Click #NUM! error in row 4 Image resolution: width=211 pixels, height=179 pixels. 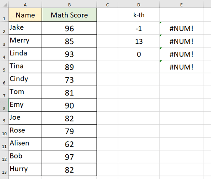tap(181, 54)
